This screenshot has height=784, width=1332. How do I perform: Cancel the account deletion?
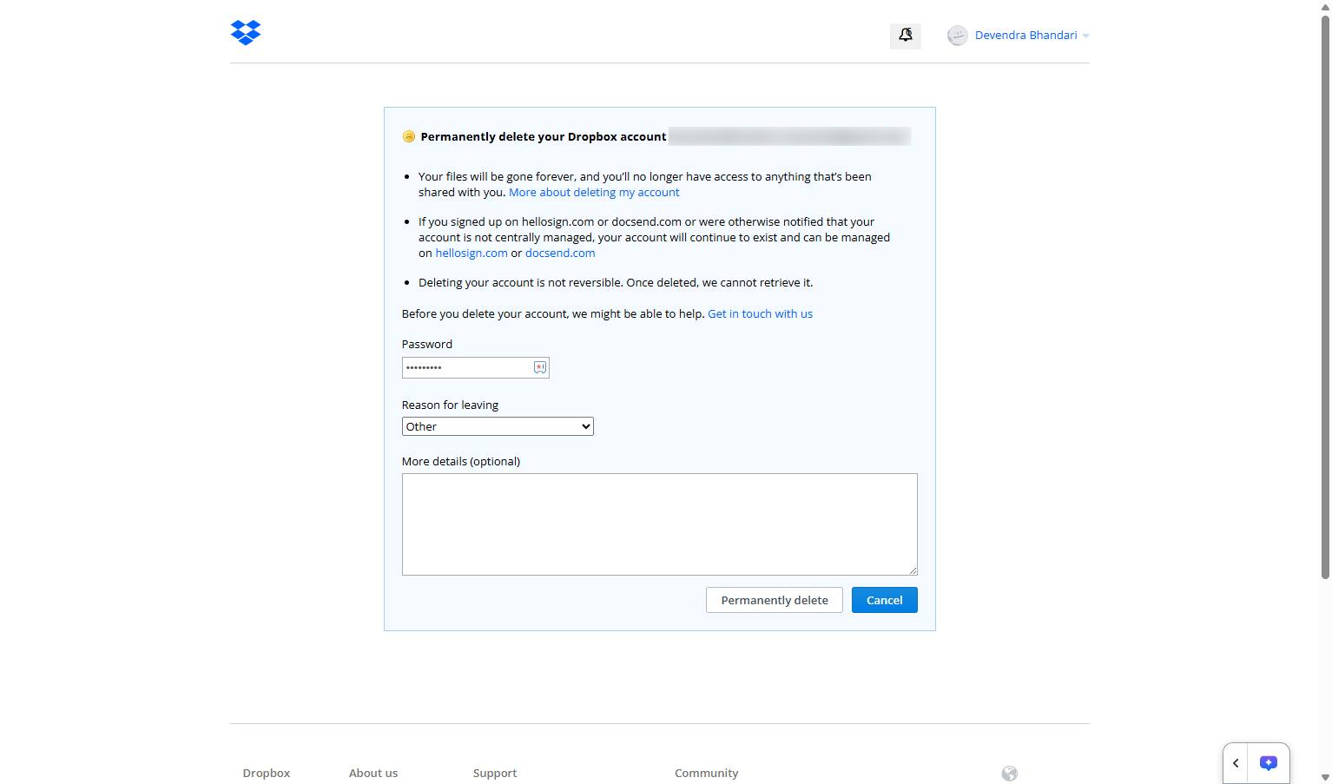click(x=885, y=600)
